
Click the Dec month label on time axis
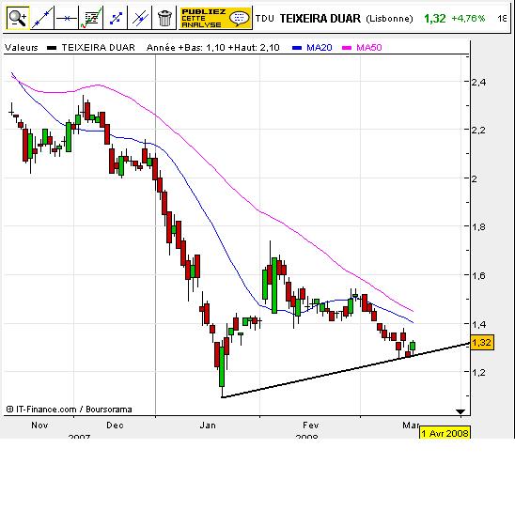pos(115,425)
